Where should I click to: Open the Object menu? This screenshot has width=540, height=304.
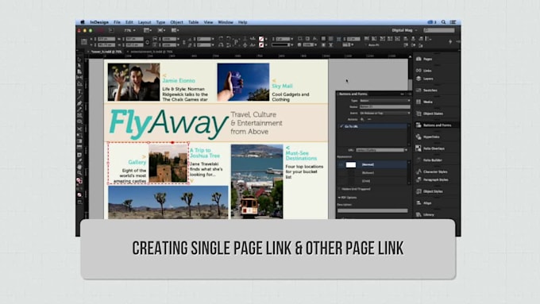[176, 22]
